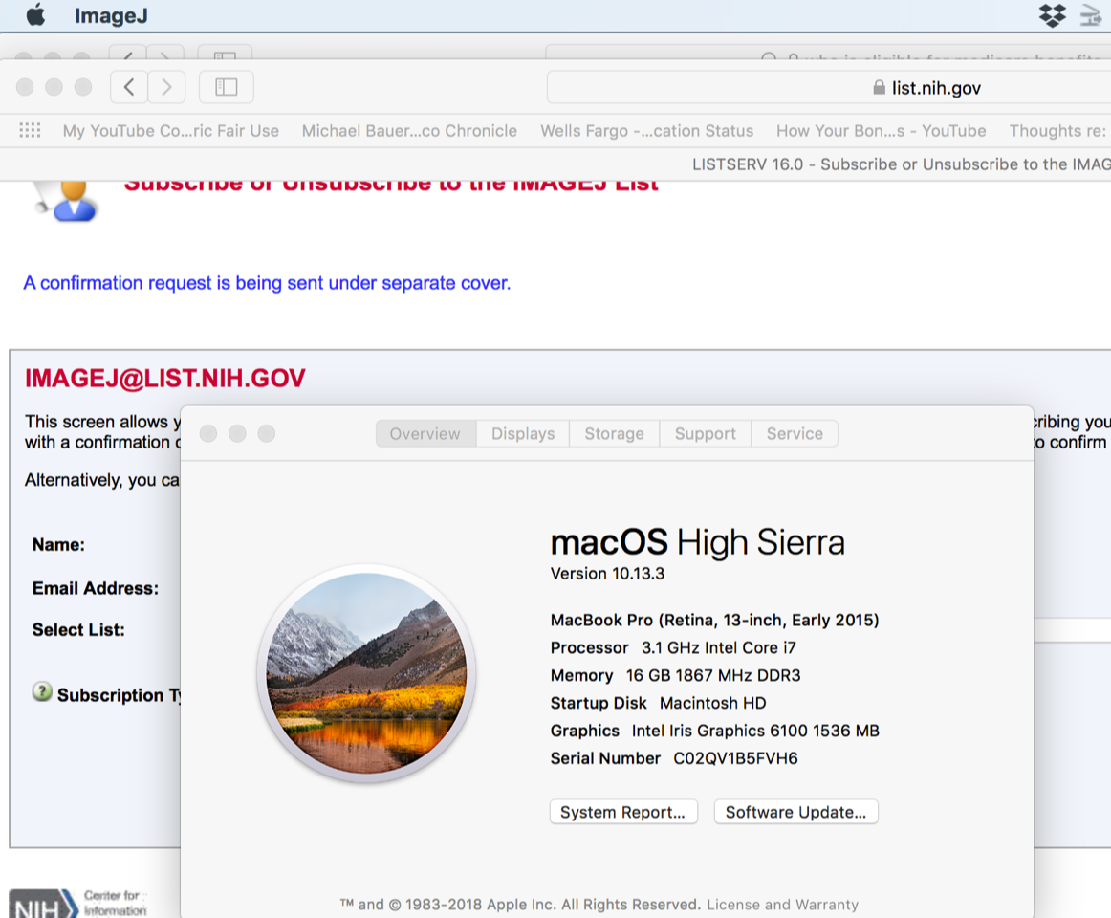
Task: Open Wells Fargo bookmark in favorites bar
Action: pos(646,131)
